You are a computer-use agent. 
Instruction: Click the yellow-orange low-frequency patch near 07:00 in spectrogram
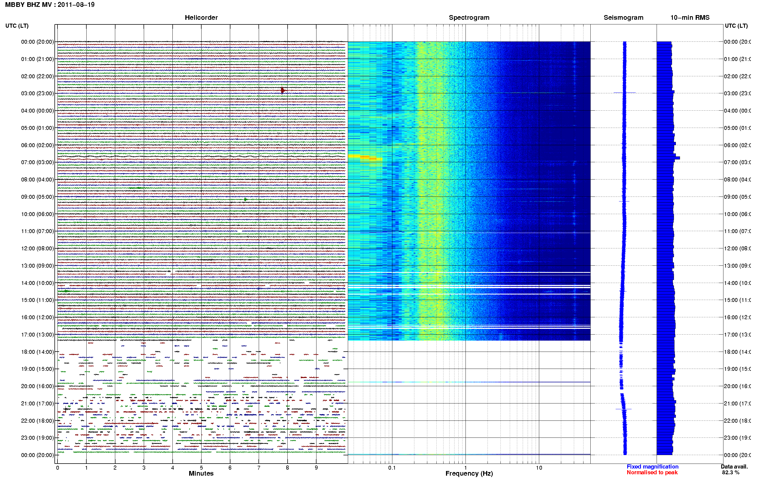(x=365, y=157)
